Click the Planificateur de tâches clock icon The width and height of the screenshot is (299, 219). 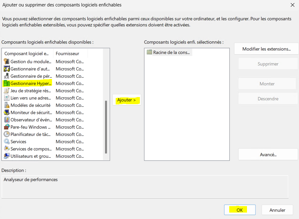point(6,134)
